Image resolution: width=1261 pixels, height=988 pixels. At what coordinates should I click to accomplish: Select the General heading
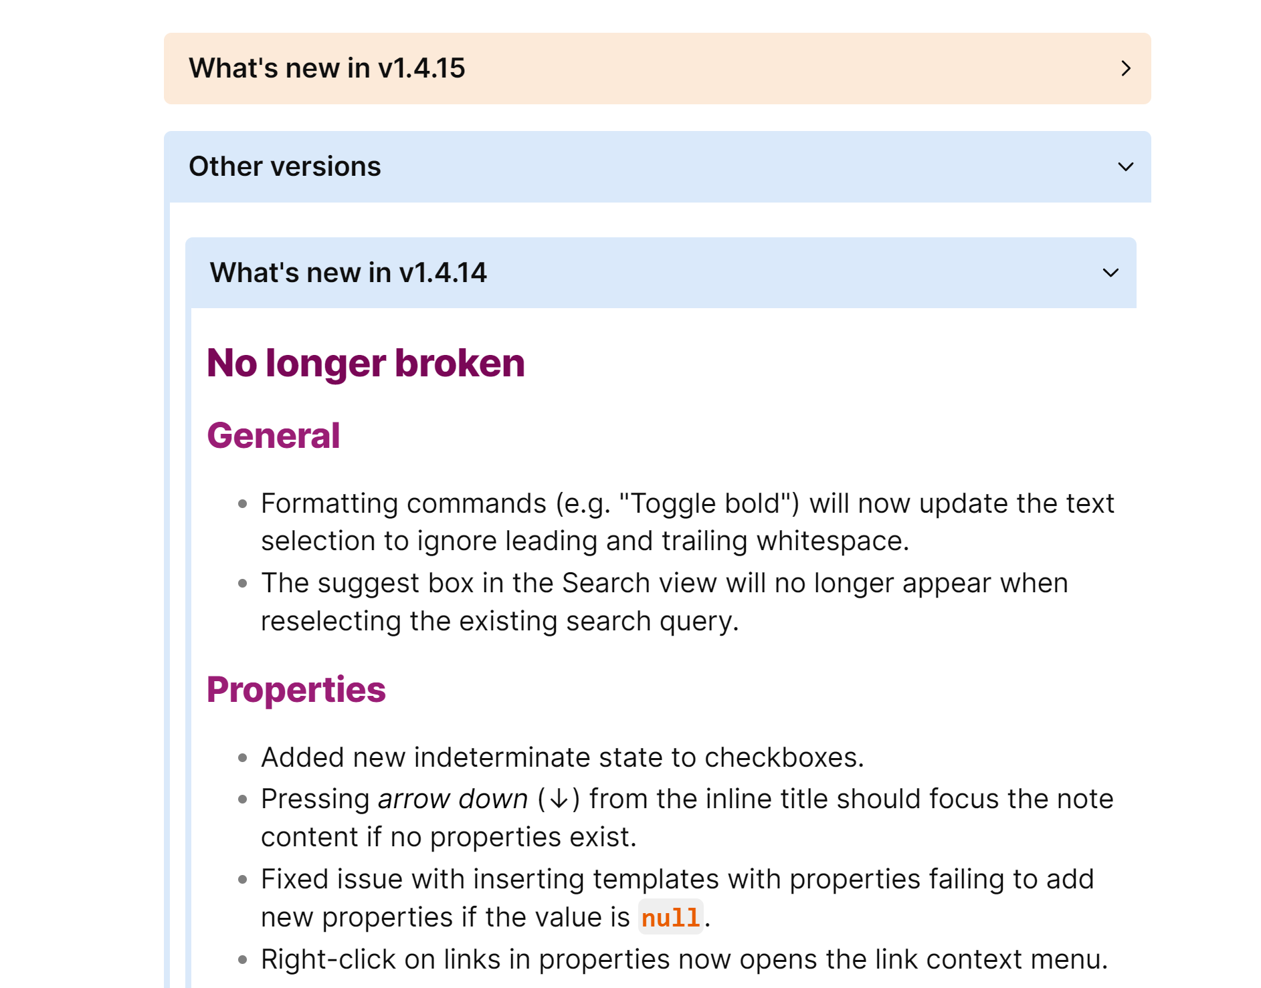(273, 436)
